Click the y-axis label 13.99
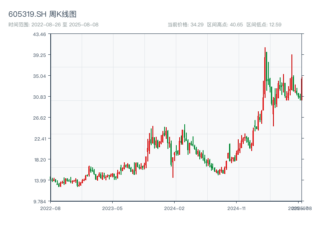 coord(40,181)
